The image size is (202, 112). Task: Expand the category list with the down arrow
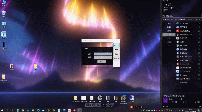point(169,46)
